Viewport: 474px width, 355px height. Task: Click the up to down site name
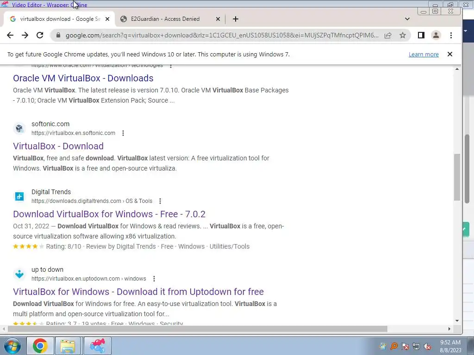click(x=48, y=269)
